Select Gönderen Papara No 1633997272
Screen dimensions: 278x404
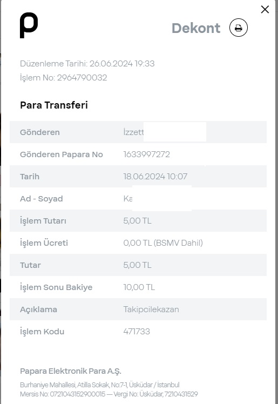click(146, 154)
